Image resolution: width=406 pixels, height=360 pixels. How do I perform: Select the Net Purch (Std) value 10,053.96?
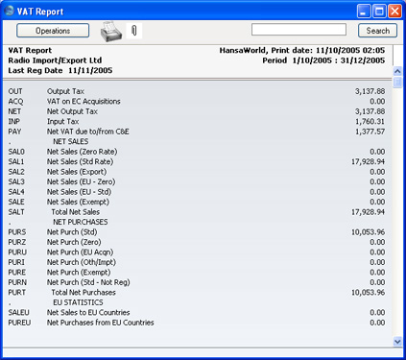(x=368, y=232)
